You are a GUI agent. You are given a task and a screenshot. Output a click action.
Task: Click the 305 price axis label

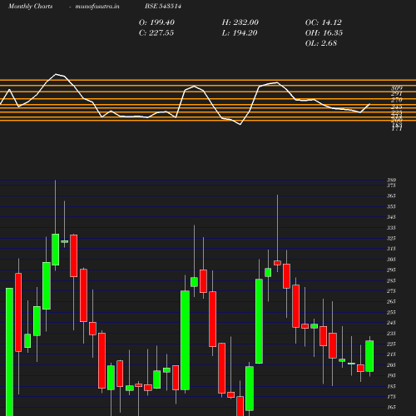[391, 260]
